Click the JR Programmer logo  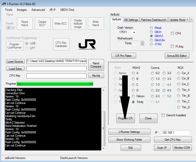(87, 44)
